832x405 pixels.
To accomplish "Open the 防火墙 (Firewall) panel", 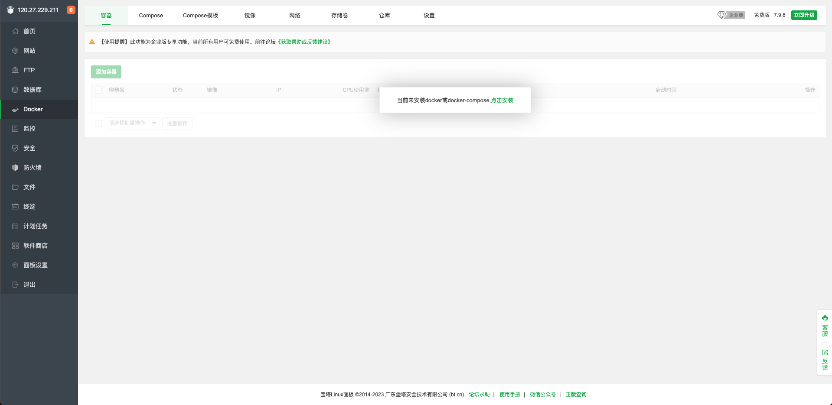I will 32,168.
